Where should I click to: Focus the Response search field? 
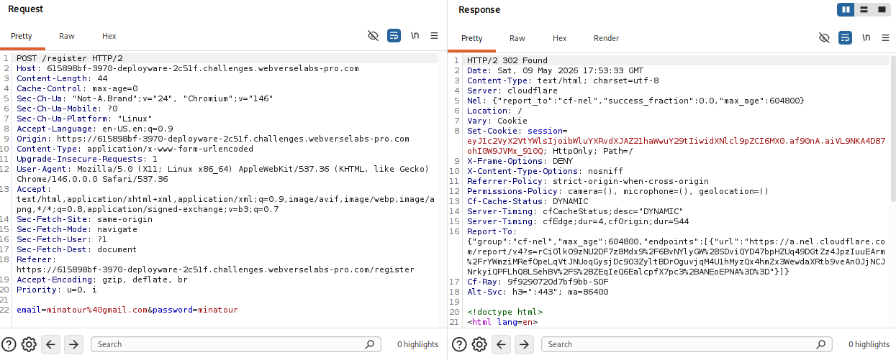[687, 344]
